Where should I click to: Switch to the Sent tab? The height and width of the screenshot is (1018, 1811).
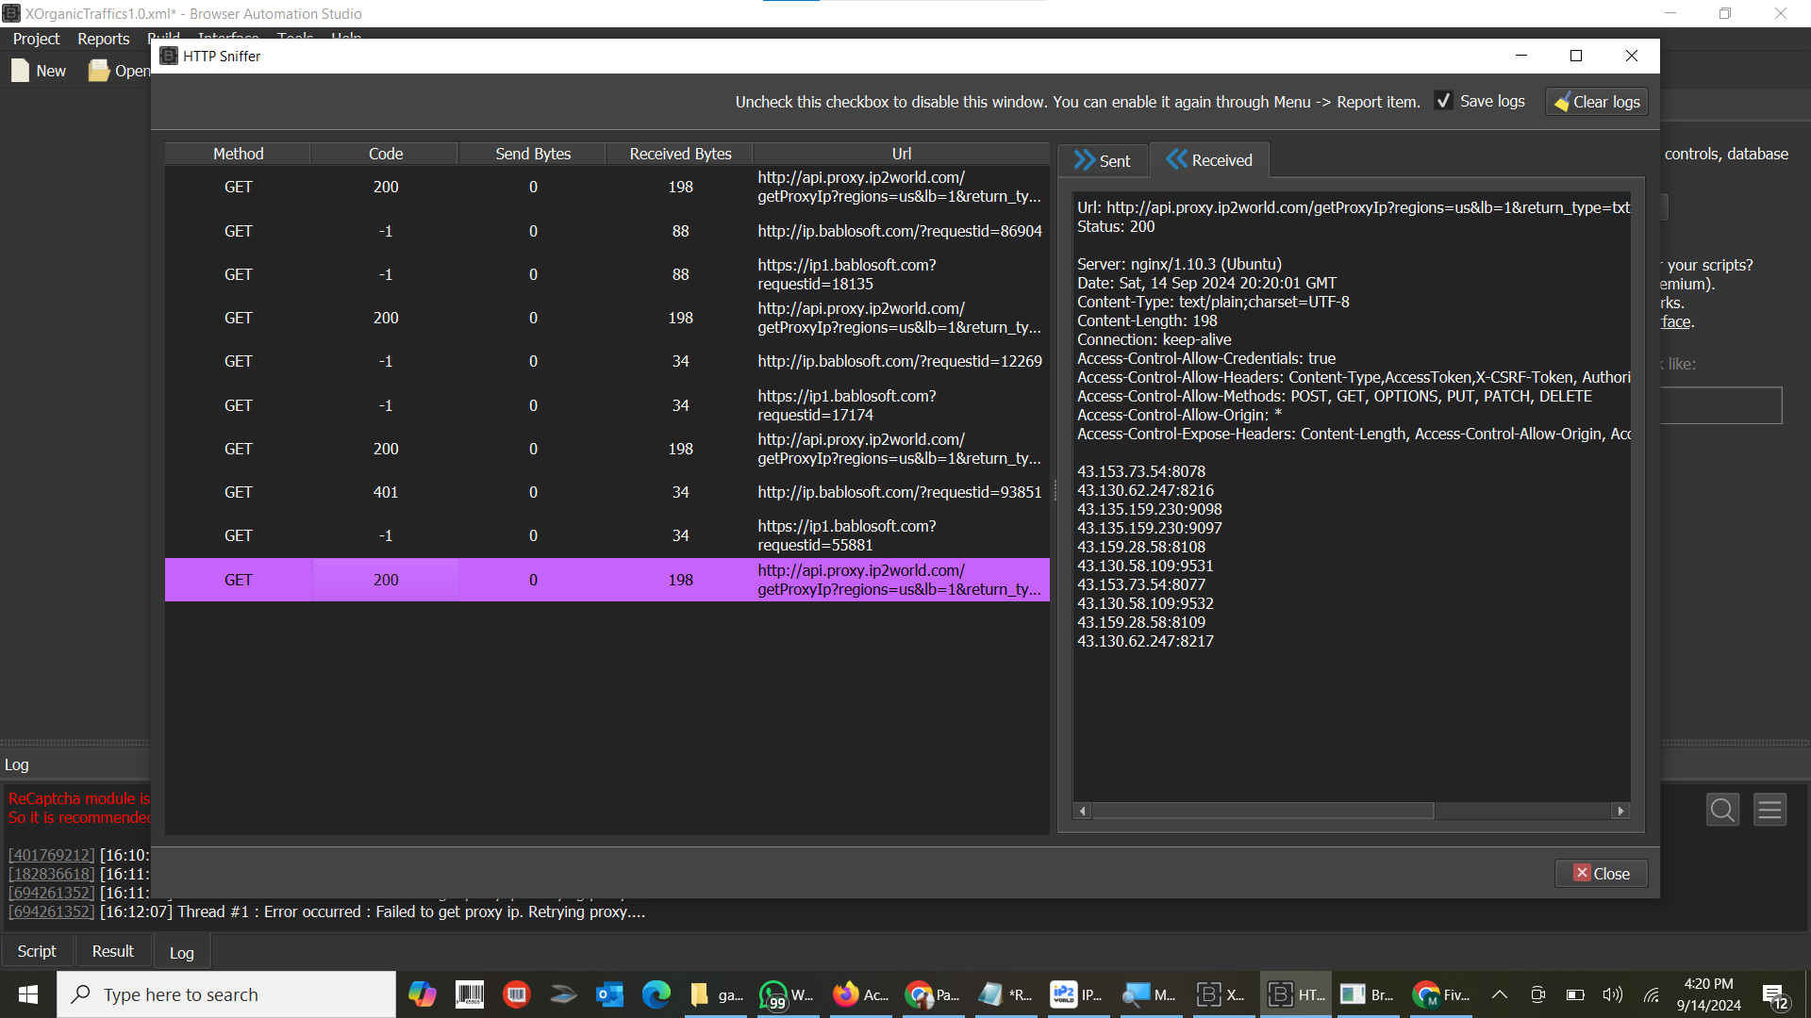(x=1102, y=160)
